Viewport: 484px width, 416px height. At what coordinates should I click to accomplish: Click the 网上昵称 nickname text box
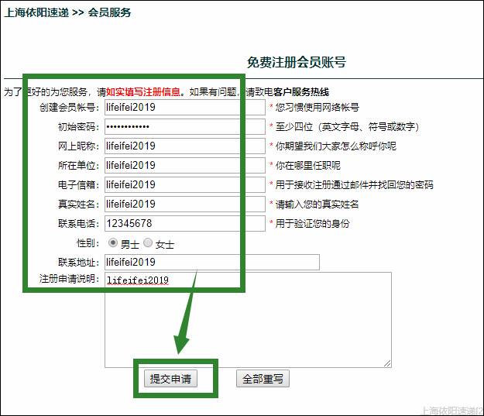click(184, 146)
